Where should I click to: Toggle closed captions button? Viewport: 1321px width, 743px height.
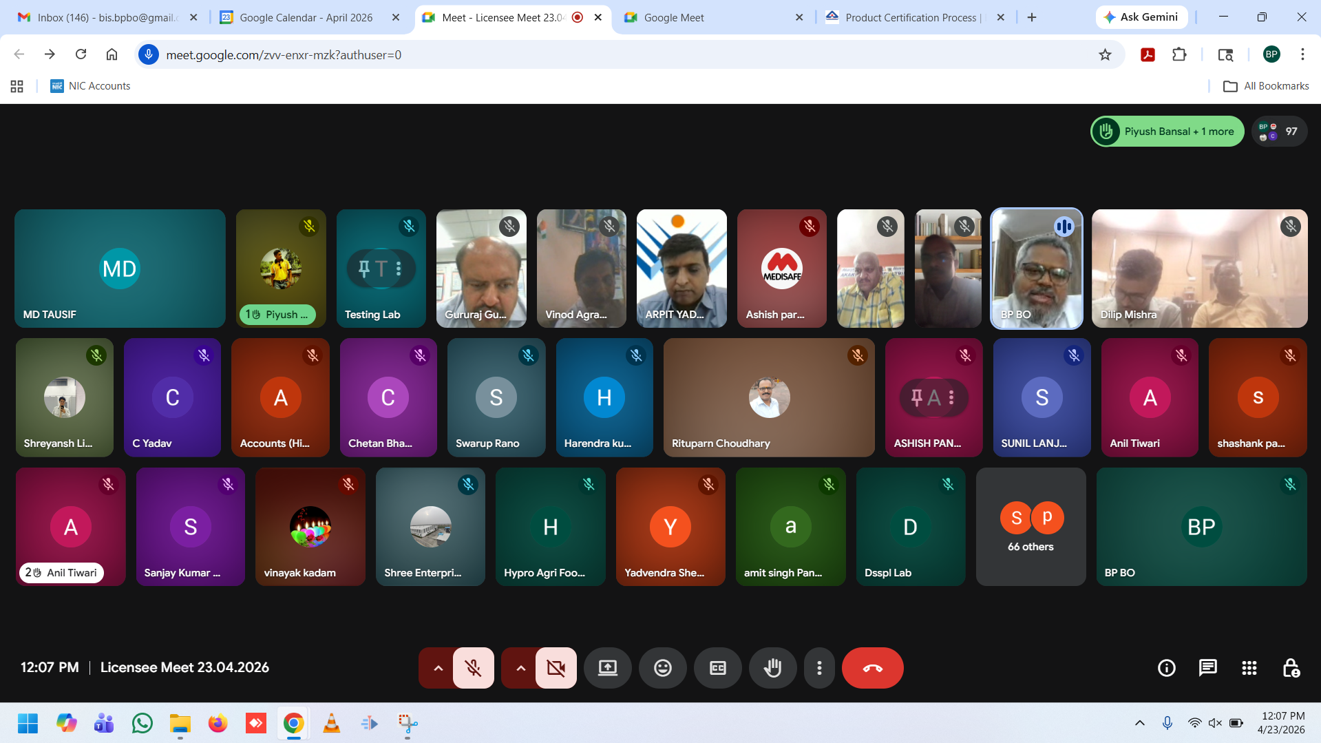[x=717, y=668]
